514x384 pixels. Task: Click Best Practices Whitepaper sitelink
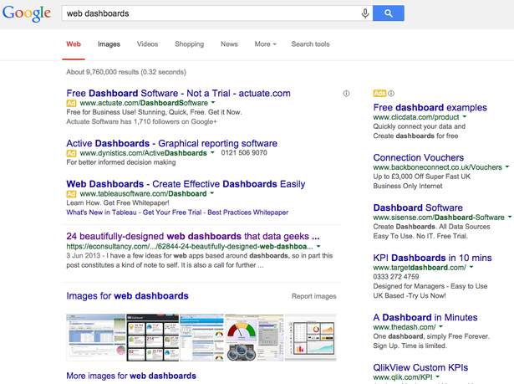(248, 212)
